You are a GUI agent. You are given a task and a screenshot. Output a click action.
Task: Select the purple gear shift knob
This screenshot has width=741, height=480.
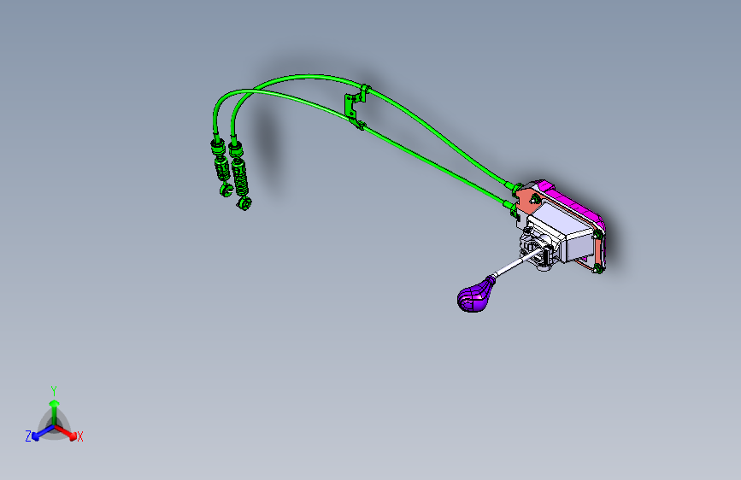click(474, 296)
